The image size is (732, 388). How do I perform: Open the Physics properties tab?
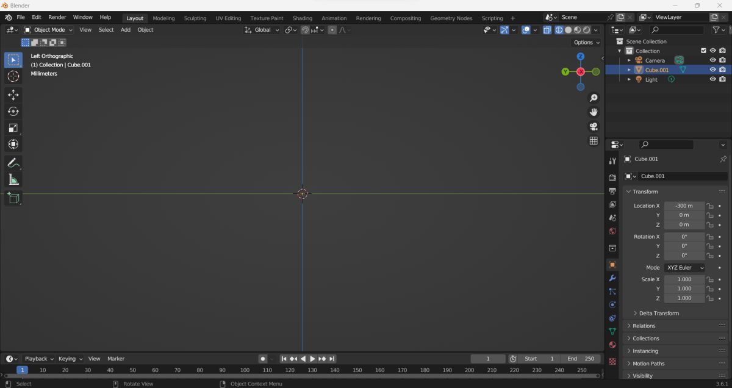click(x=612, y=304)
